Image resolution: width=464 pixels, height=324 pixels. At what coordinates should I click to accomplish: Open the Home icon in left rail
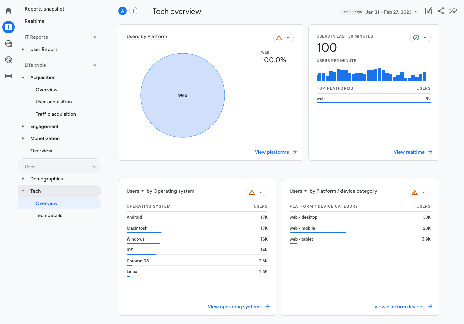point(8,11)
